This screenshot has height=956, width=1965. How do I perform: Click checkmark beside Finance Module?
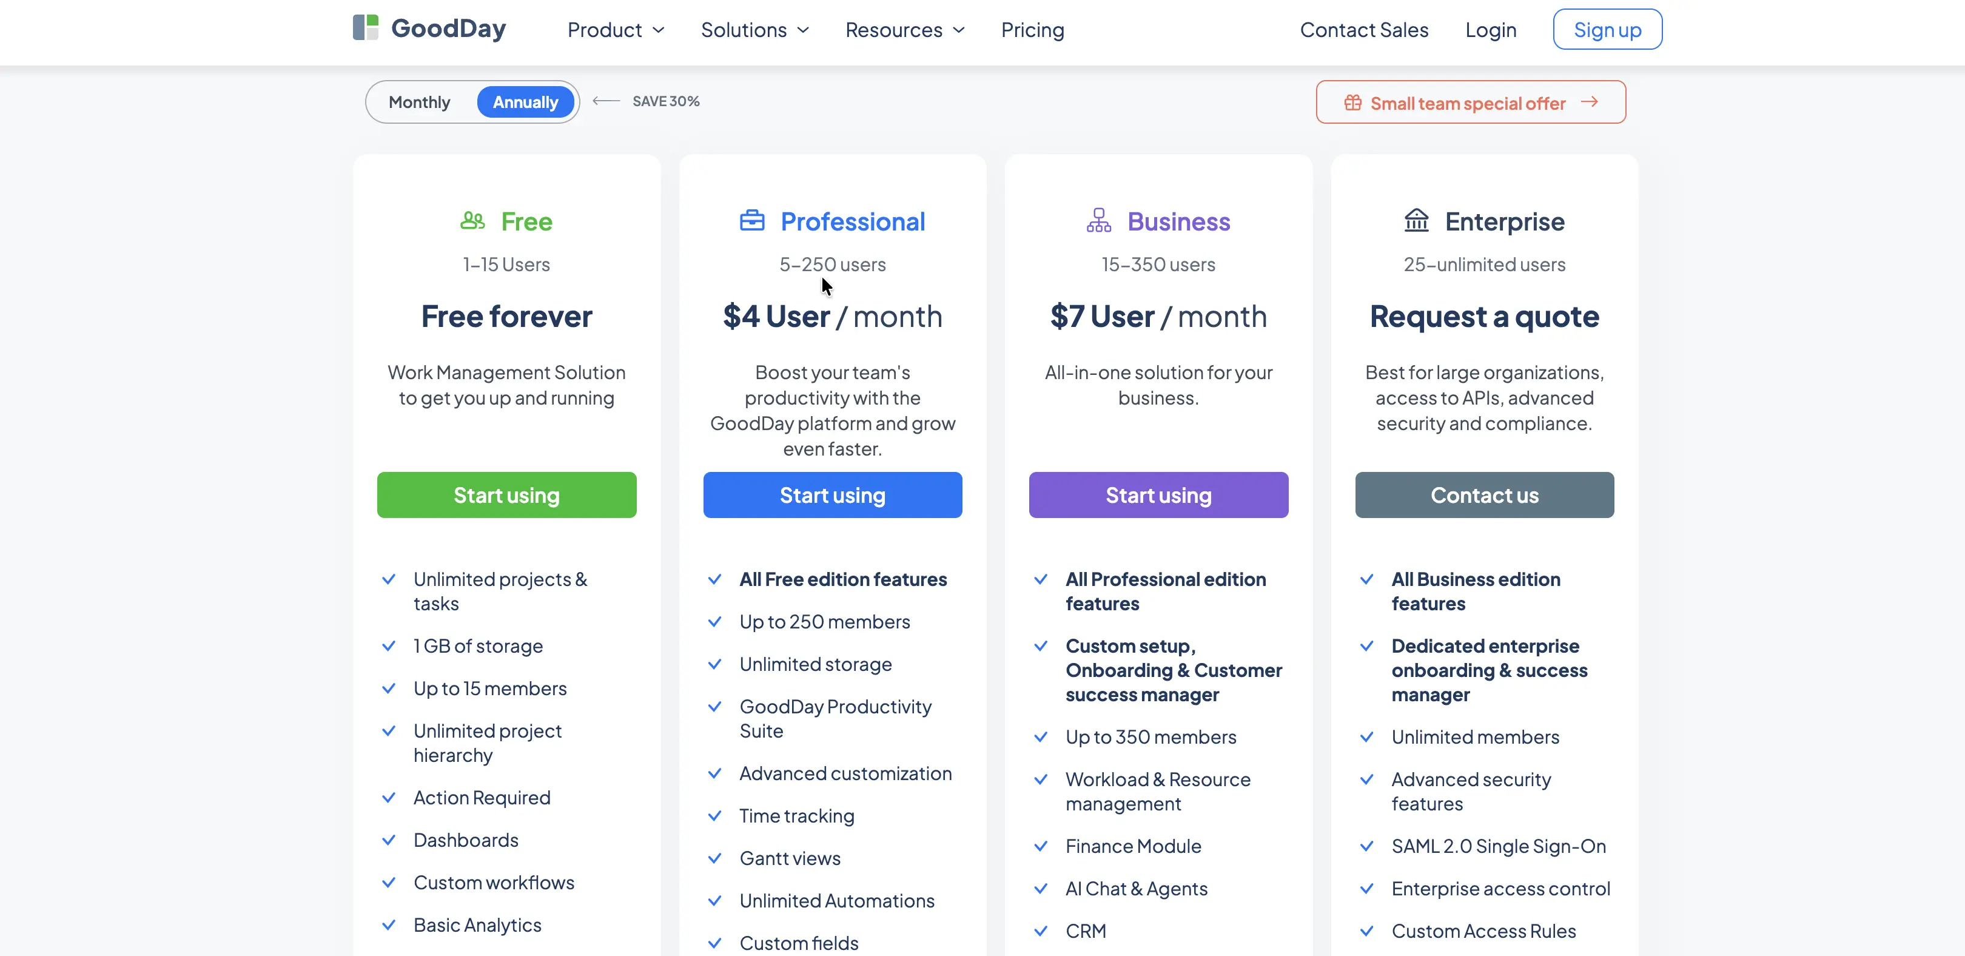(x=1041, y=846)
